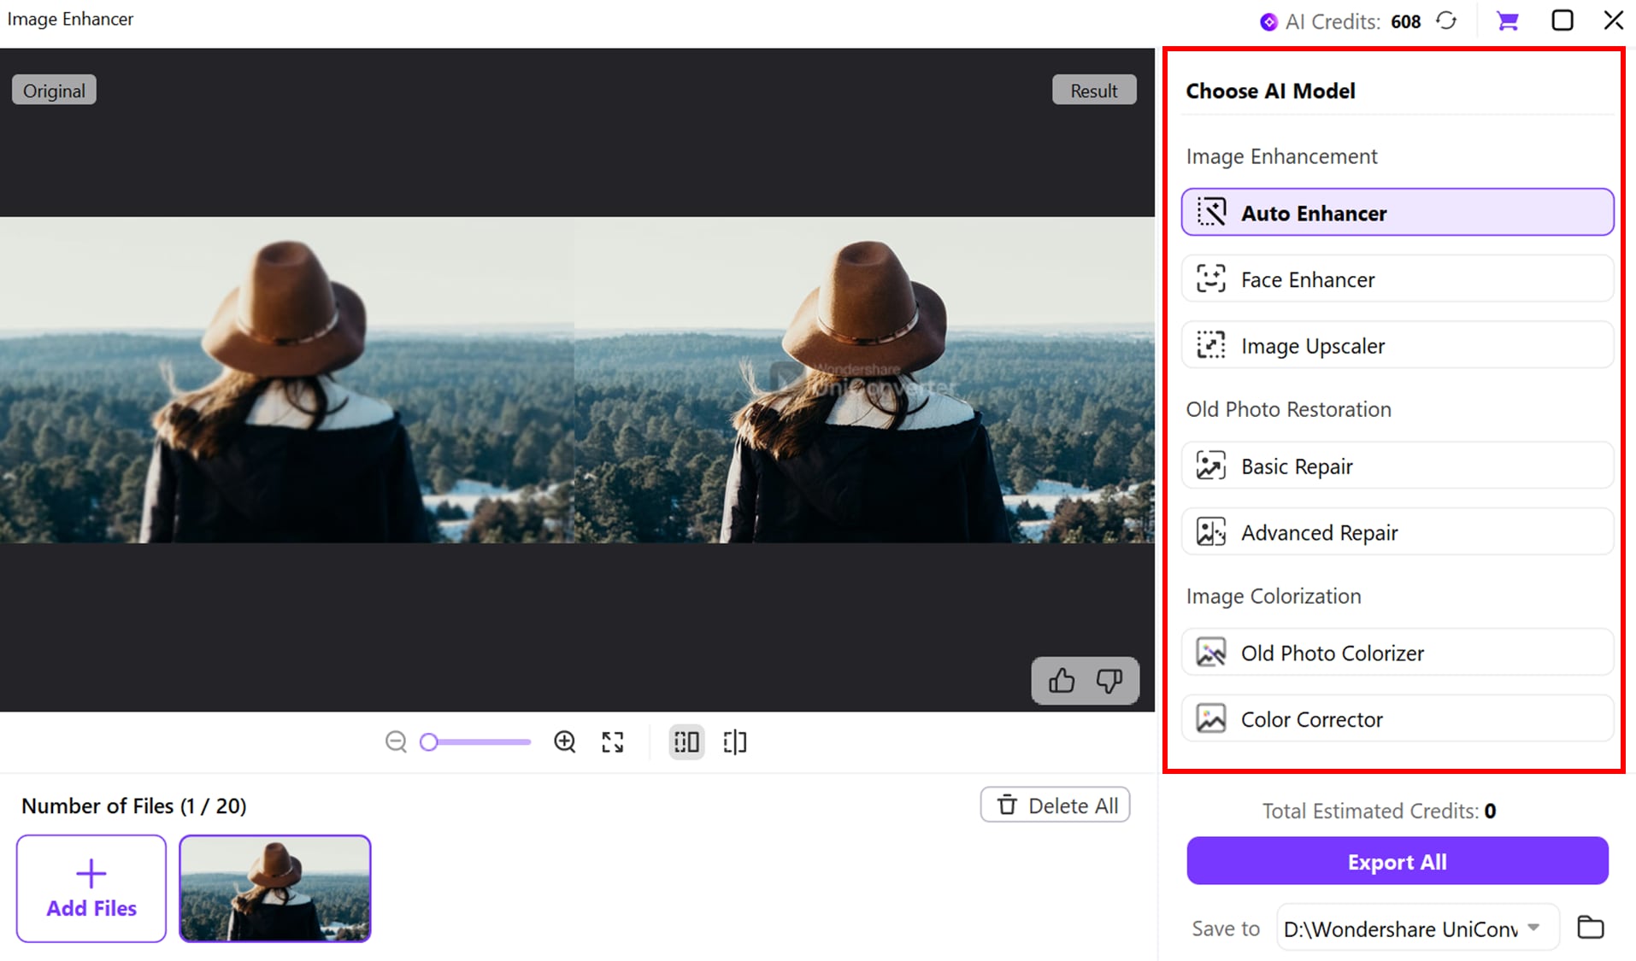Viewport: 1636px width, 961px height.
Task: Maximize the Image Enhancer window
Action: coord(1562,21)
